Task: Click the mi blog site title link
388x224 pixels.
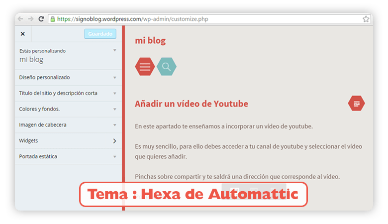Action: pyautogui.click(x=150, y=41)
